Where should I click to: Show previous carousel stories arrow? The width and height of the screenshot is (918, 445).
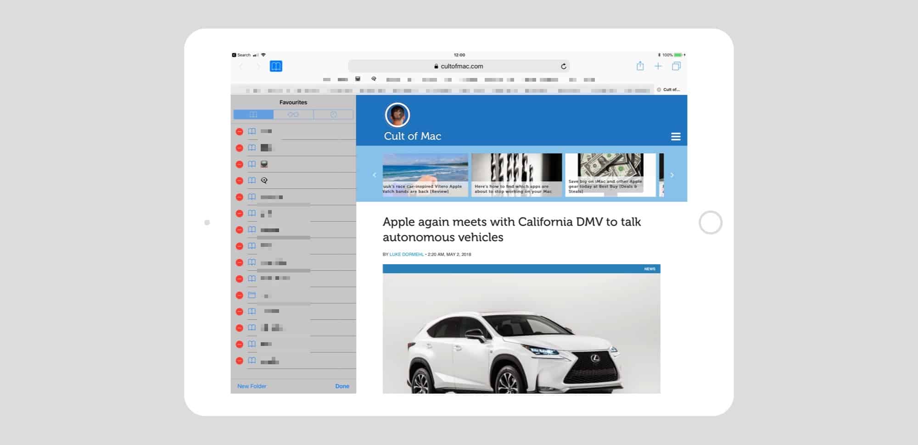pyautogui.click(x=375, y=175)
